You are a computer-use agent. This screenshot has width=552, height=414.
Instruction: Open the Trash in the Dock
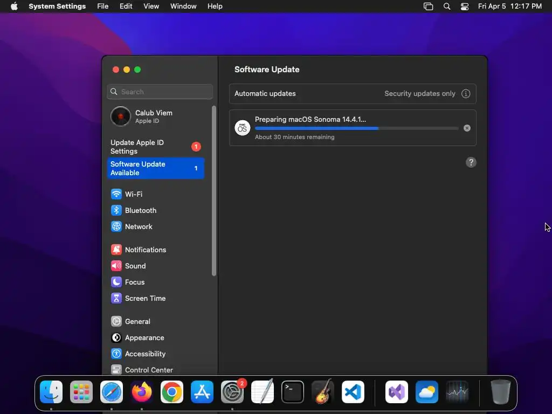tap(501, 392)
